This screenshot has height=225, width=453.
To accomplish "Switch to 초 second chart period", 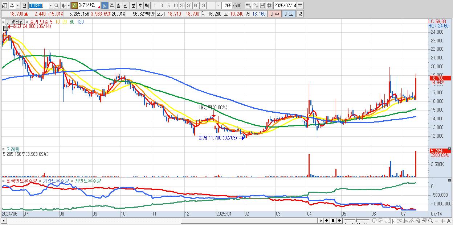I will (140, 5).
